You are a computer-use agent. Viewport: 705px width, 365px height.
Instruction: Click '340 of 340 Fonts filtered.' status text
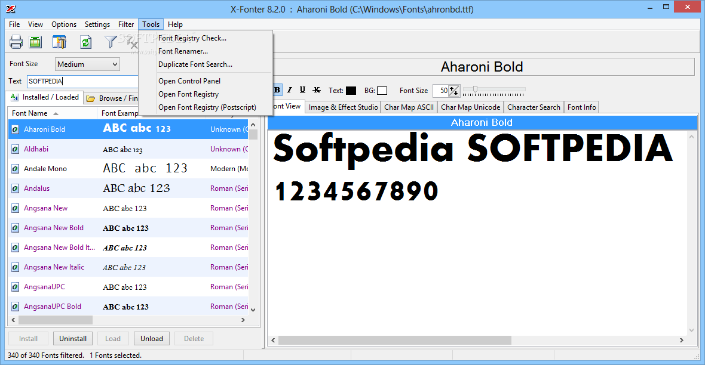[46, 355]
